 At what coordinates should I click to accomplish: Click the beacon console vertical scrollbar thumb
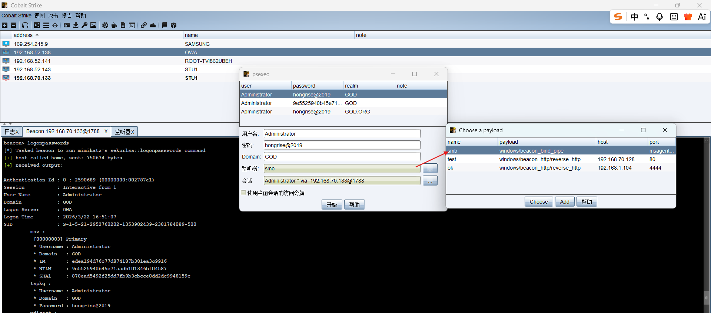pos(707,297)
